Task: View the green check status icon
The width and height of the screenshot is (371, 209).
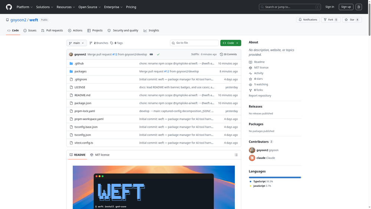Action: (x=158, y=55)
